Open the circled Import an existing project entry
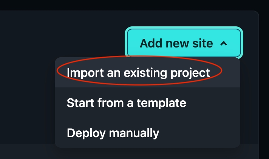This screenshot has width=269, height=159. [138, 72]
